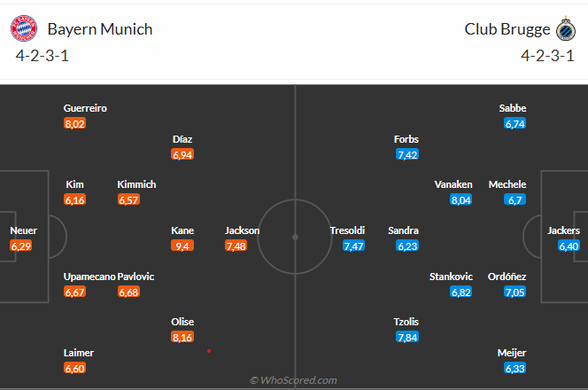The width and height of the screenshot is (588, 390).
Task: Click Olise's 8,16 rating badge
Action: click(182, 337)
